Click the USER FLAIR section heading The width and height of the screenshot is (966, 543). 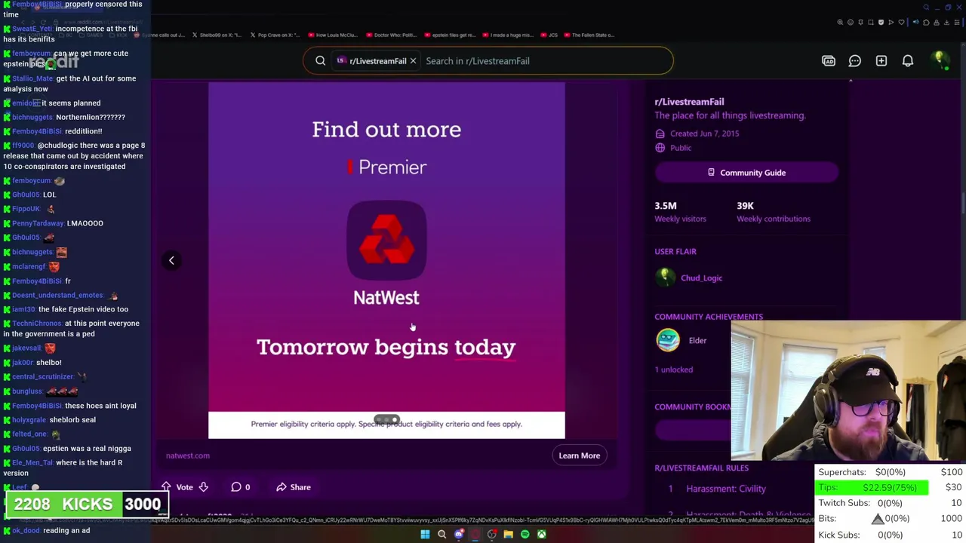pos(675,252)
